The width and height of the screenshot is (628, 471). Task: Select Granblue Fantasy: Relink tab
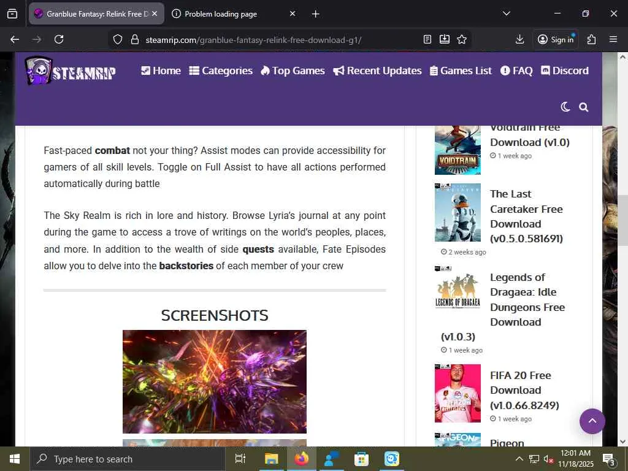tap(96, 13)
